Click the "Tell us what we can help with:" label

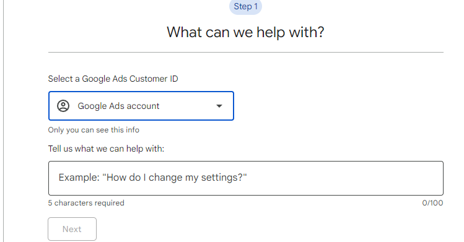pos(106,149)
